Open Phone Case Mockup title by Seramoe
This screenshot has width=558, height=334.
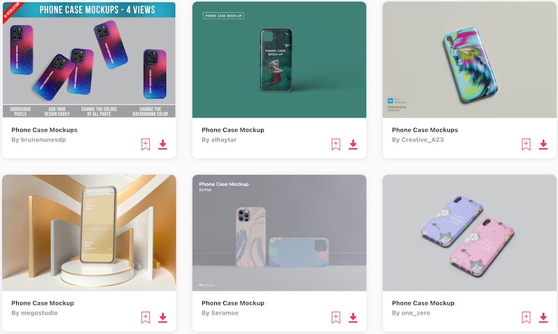[233, 303]
